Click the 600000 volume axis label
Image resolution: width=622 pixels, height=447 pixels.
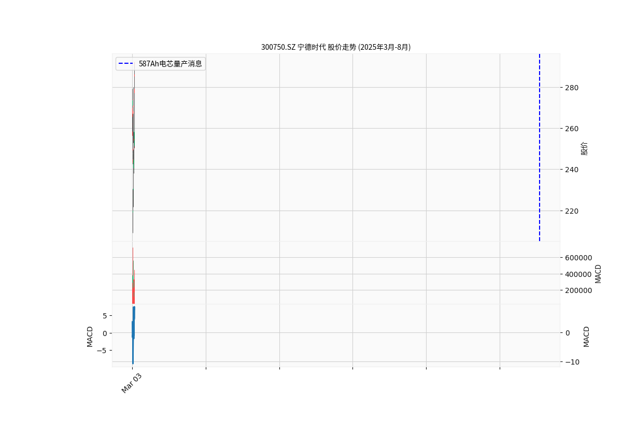578,258
